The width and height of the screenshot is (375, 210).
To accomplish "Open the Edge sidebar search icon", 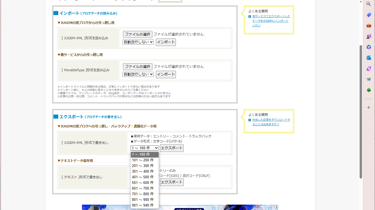I will tap(369, 4).
